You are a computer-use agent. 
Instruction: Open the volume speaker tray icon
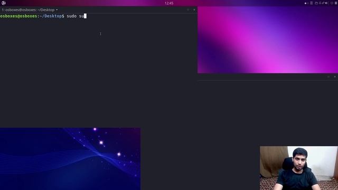(326, 3)
